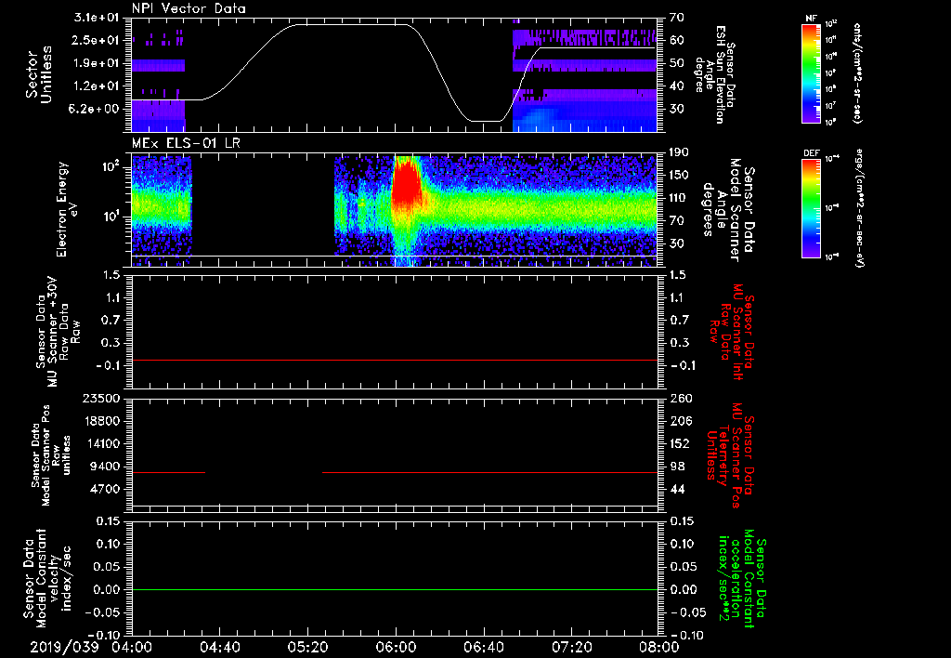Click the "150" scanner angle tick
Image resolution: width=951 pixels, height=658 pixels.
click(x=679, y=175)
